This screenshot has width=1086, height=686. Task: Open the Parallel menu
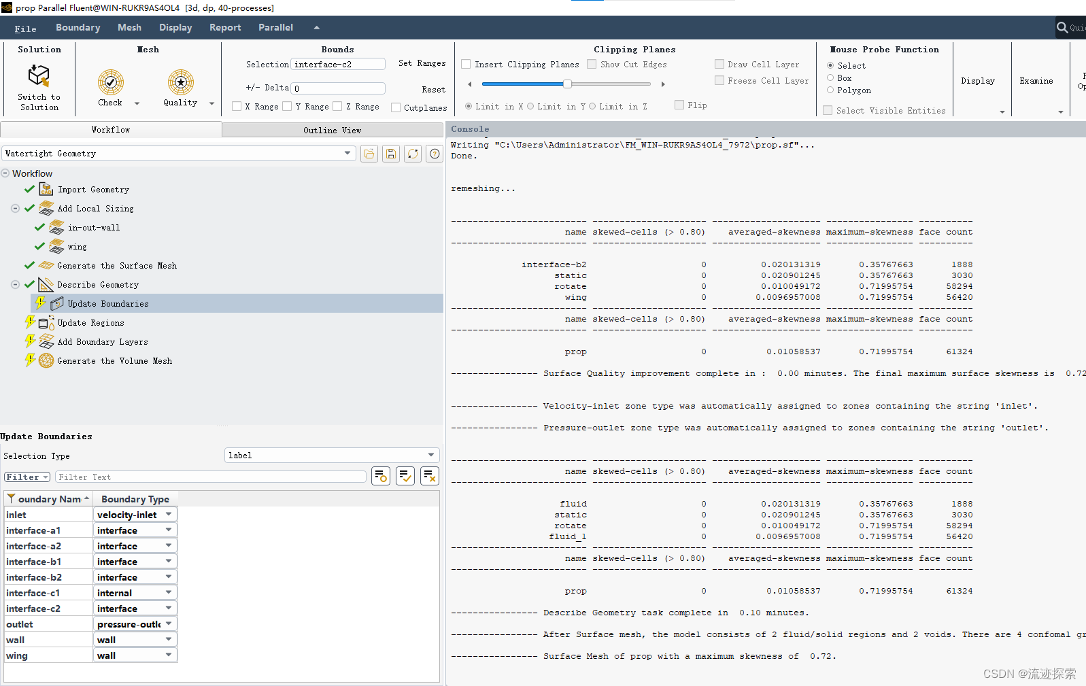(x=276, y=27)
